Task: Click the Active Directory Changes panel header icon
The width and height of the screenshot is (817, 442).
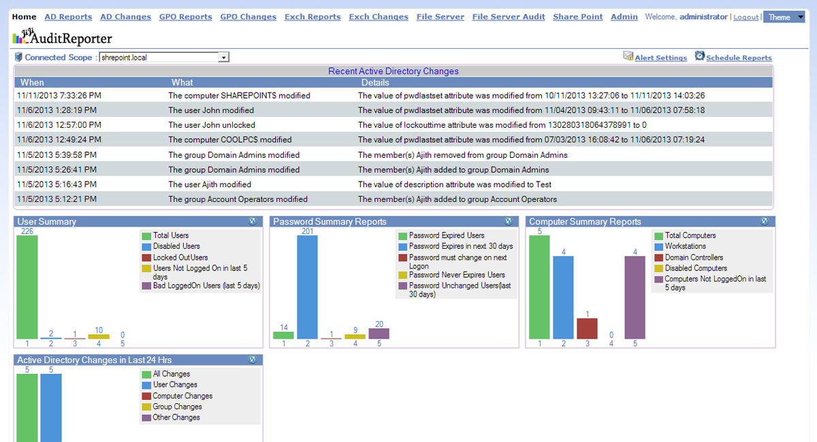Action: (253, 360)
